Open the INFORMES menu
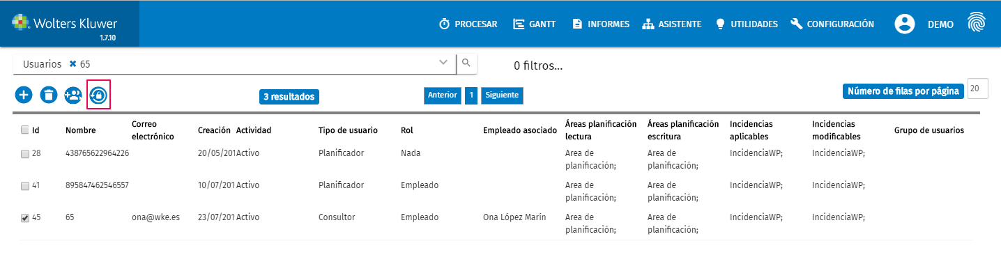Image resolution: width=1001 pixels, height=255 pixels. click(601, 24)
